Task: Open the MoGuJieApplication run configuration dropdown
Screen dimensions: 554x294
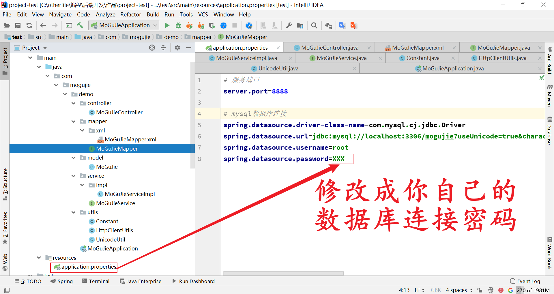Action: tap(124, 25)
